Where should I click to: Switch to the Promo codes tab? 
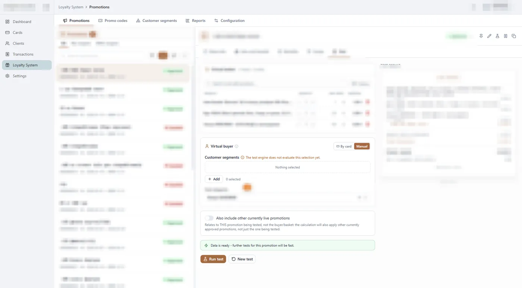(113, 21)
